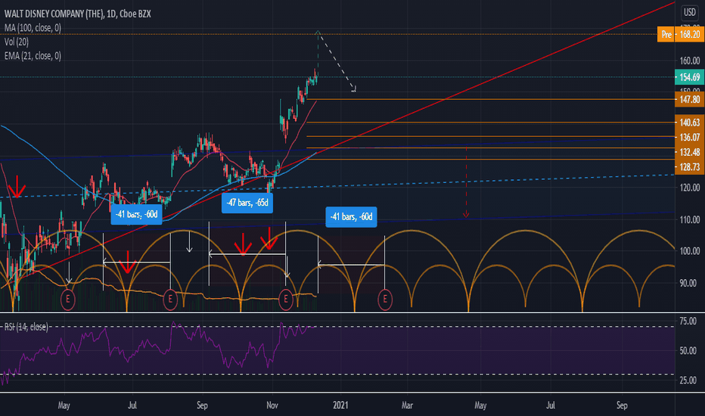Select the MA (100, close, 0) indicator legend

33,28
